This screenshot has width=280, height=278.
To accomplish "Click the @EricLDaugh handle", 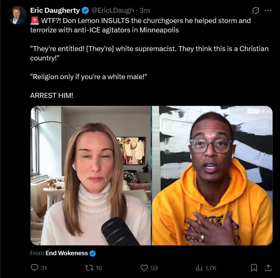I will click(x=113, y=10).
